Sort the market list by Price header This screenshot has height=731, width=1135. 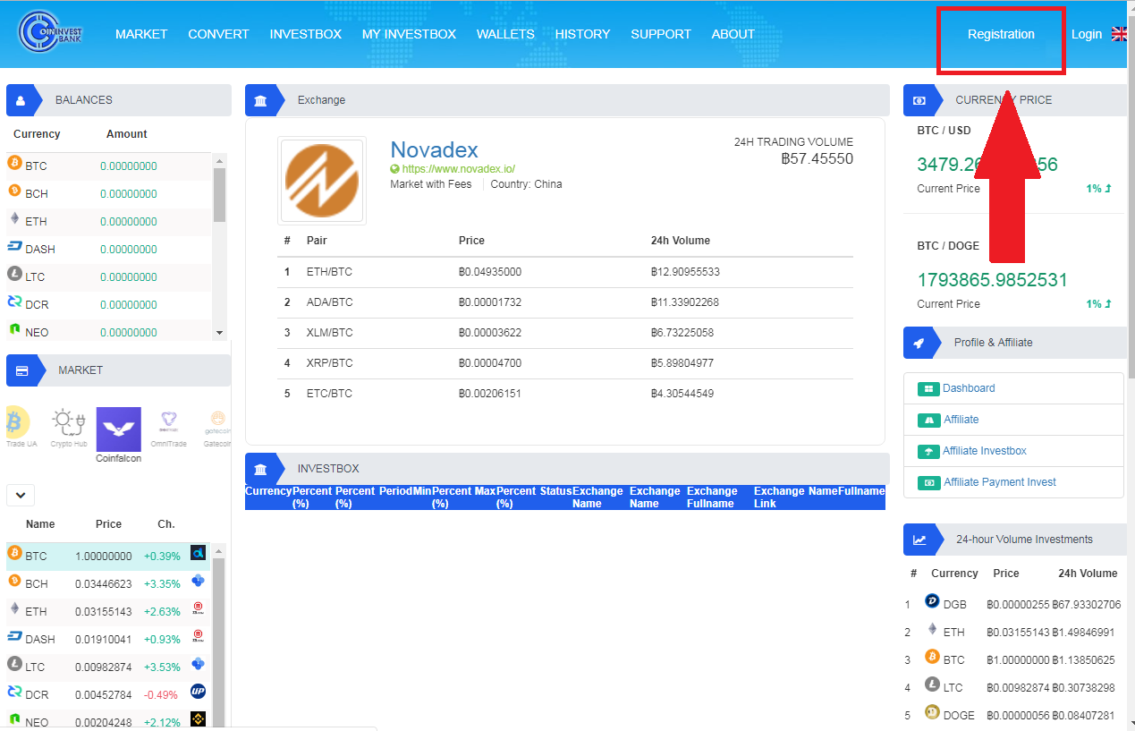(108, 524)
